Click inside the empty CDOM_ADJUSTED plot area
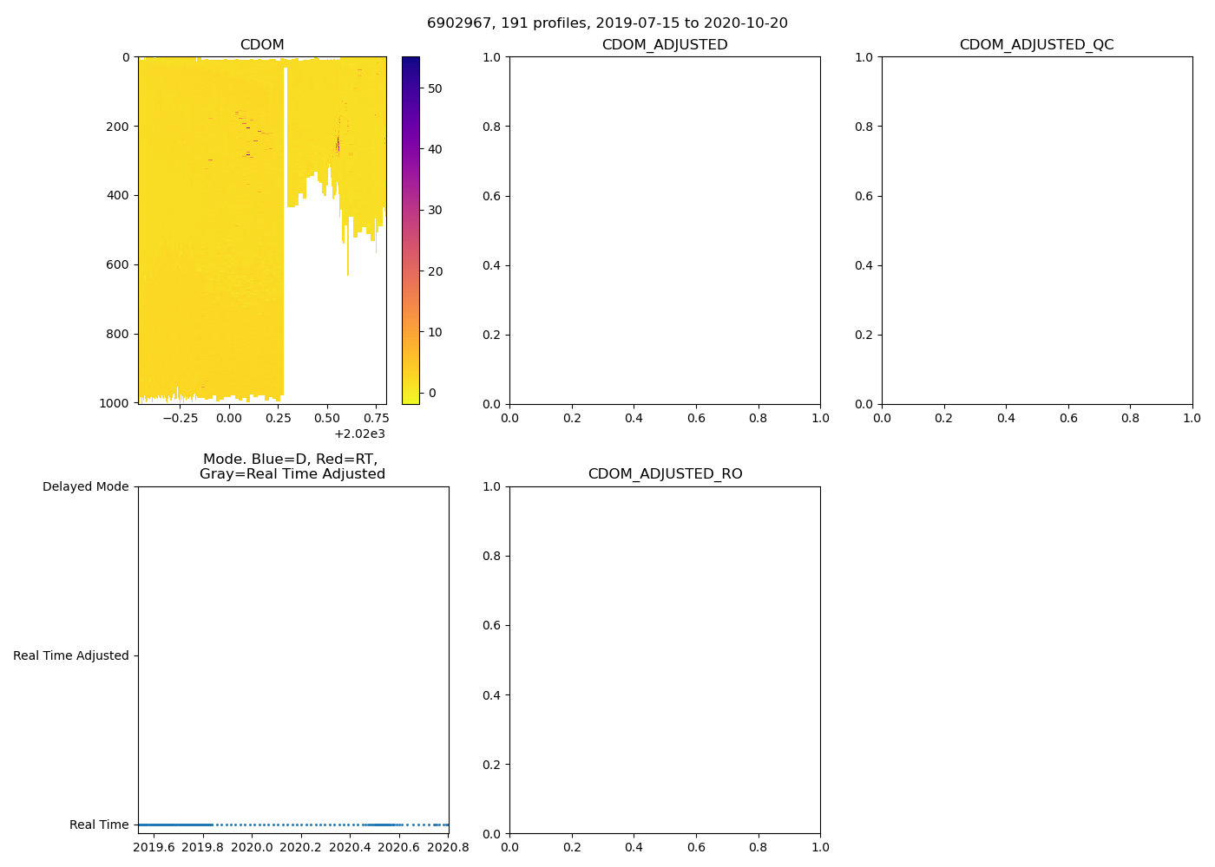 pos(665,231)
